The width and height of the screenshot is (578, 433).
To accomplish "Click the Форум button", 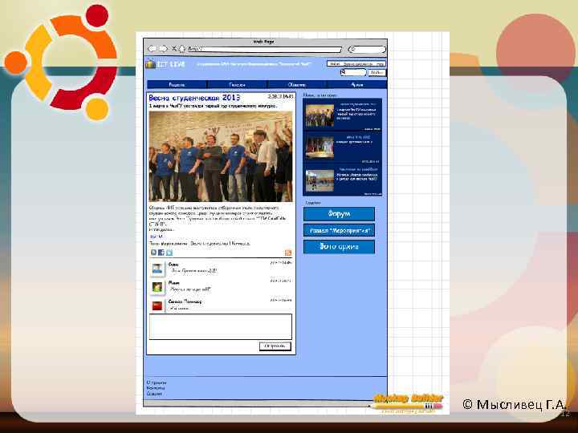I will (339, 214).
